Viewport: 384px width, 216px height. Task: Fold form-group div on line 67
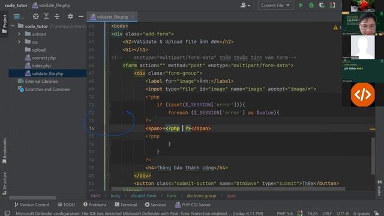(x=109, y=73)
